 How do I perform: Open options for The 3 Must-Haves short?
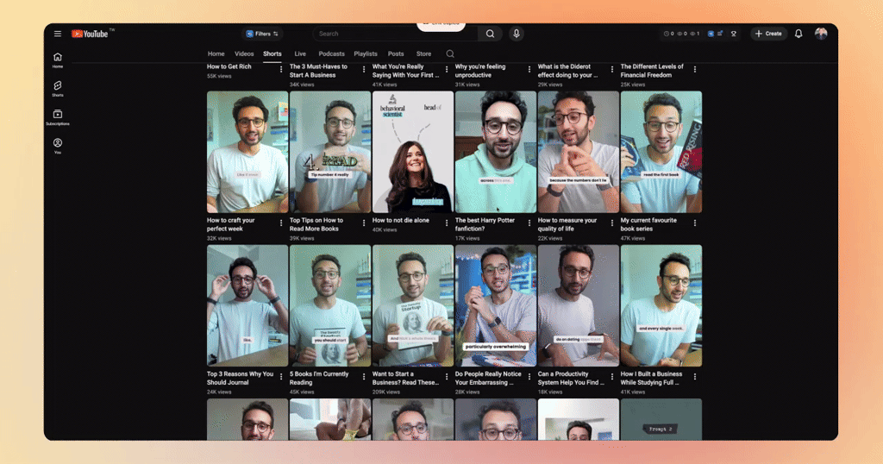364,69
